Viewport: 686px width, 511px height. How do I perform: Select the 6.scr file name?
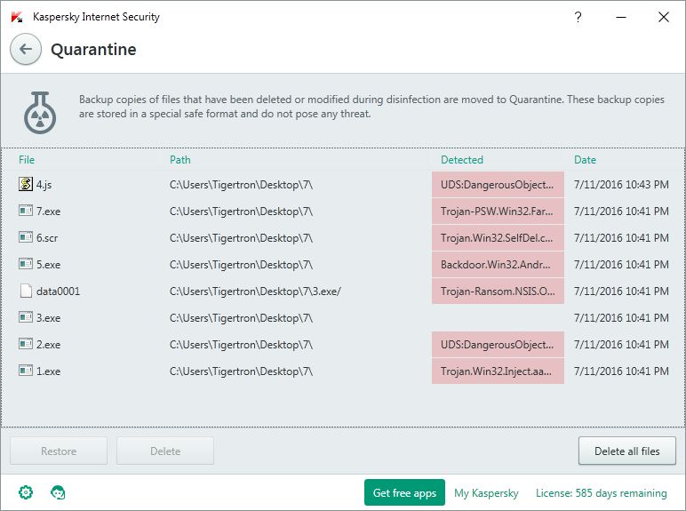(47, 238)
